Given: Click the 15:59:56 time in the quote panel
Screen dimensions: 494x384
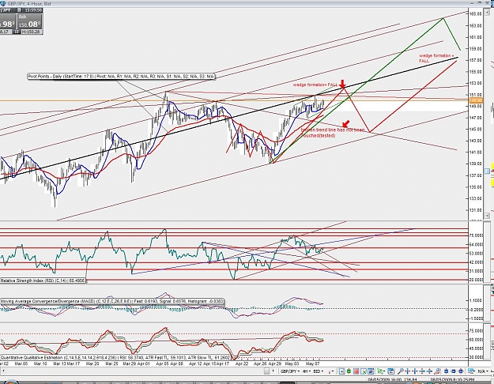Looking at the screenshot, I should 32,10.
